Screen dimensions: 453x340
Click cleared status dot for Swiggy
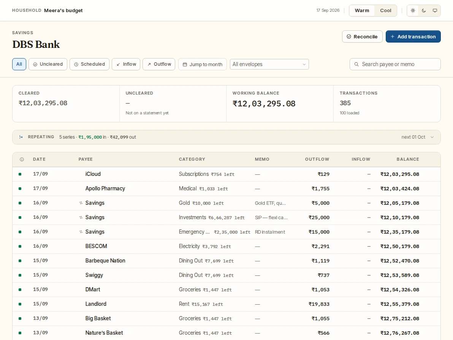tap(20, 275)
